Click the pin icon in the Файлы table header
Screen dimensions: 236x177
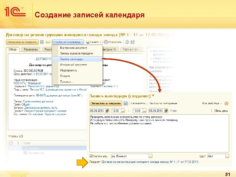click(18, 143)
